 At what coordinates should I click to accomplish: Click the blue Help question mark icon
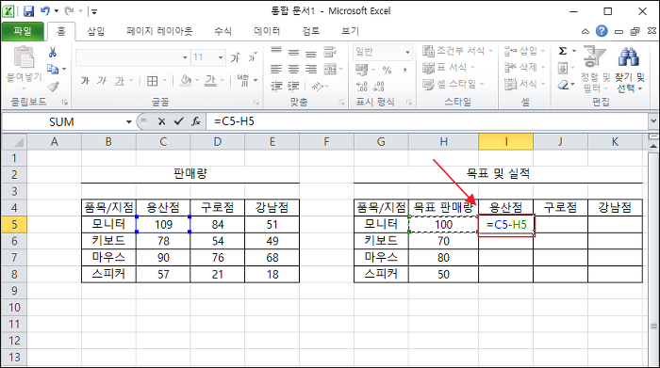[x=602, y=31]
